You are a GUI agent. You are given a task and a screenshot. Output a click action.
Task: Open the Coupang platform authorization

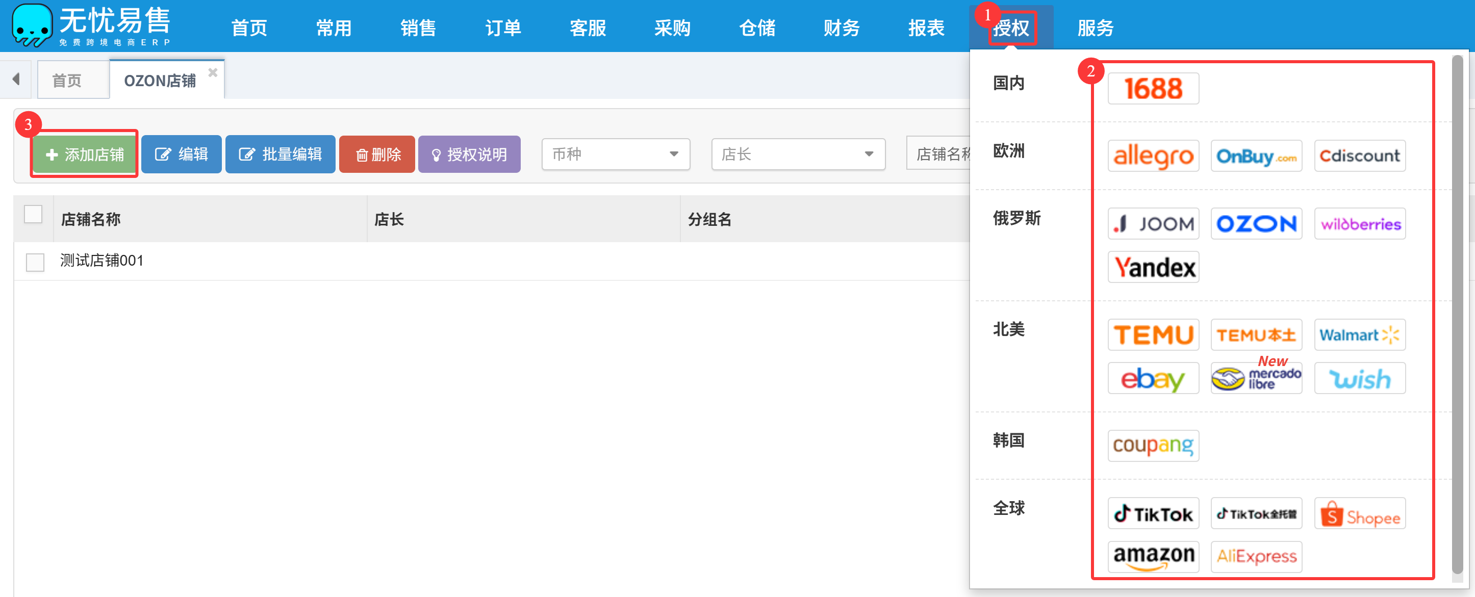(x=1153, y=445)
